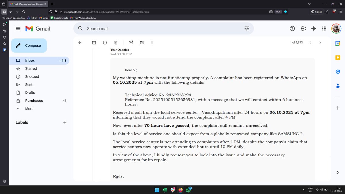The width and height of the screenshot is (345, 194).
Task: Open the Gemini sparkle assistant
Action: 314,28
